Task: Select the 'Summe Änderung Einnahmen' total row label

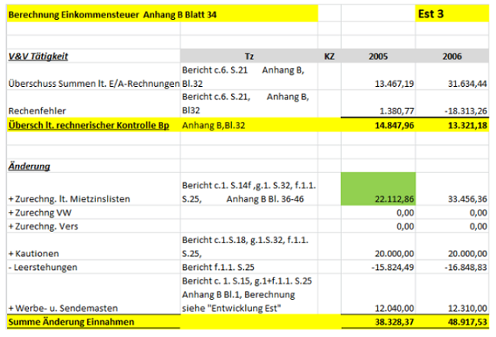Action: (65, 323)
